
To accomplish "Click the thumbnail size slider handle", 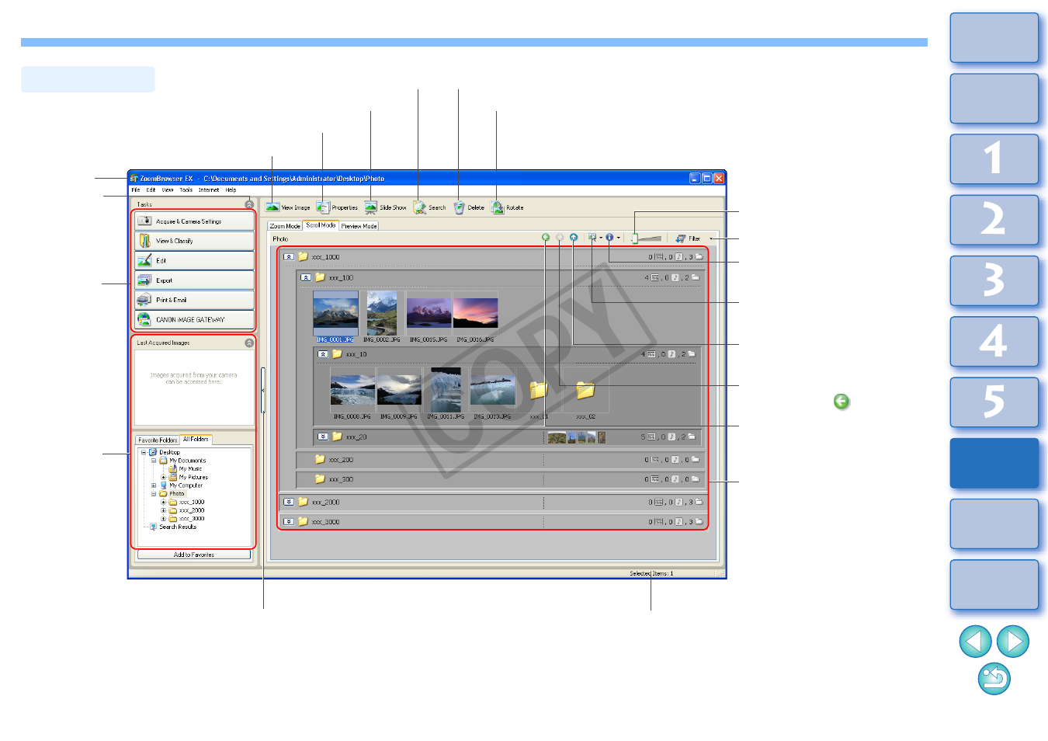I will click(x=635, y=238).
